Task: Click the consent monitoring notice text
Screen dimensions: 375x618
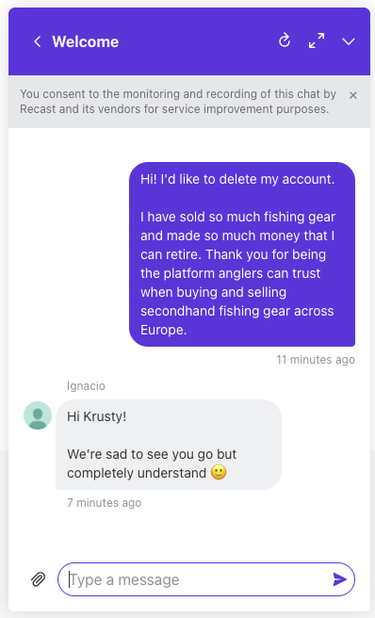Action: [178, 102]
